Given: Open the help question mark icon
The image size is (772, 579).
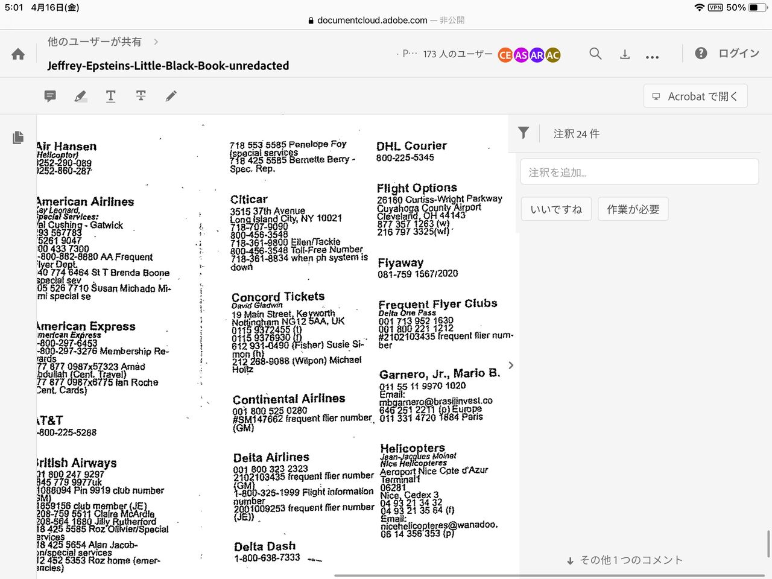Looking at the screenshot, I should 701,53.
